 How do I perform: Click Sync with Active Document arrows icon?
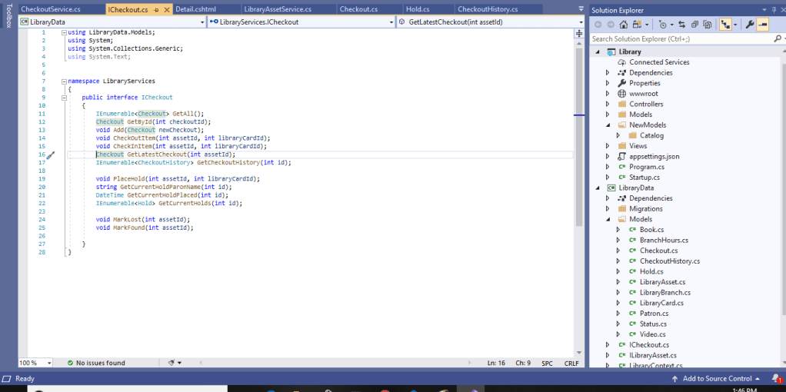coord(680,25)
